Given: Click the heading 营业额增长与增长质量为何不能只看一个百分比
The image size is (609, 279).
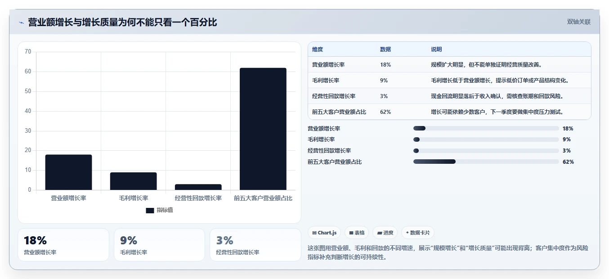Looking at the screenshot, I should (122, 22).
